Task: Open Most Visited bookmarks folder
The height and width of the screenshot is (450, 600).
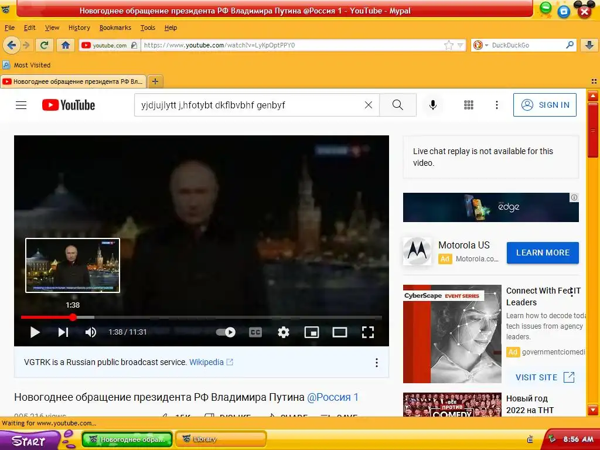Action: (27, 65)
